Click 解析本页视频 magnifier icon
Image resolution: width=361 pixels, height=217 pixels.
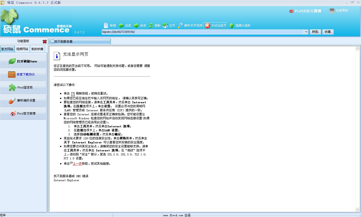(x=180, y=25)
